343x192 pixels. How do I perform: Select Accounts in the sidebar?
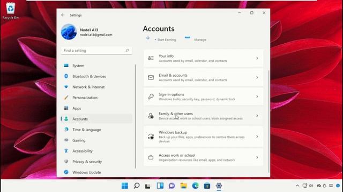pos(96,119)
